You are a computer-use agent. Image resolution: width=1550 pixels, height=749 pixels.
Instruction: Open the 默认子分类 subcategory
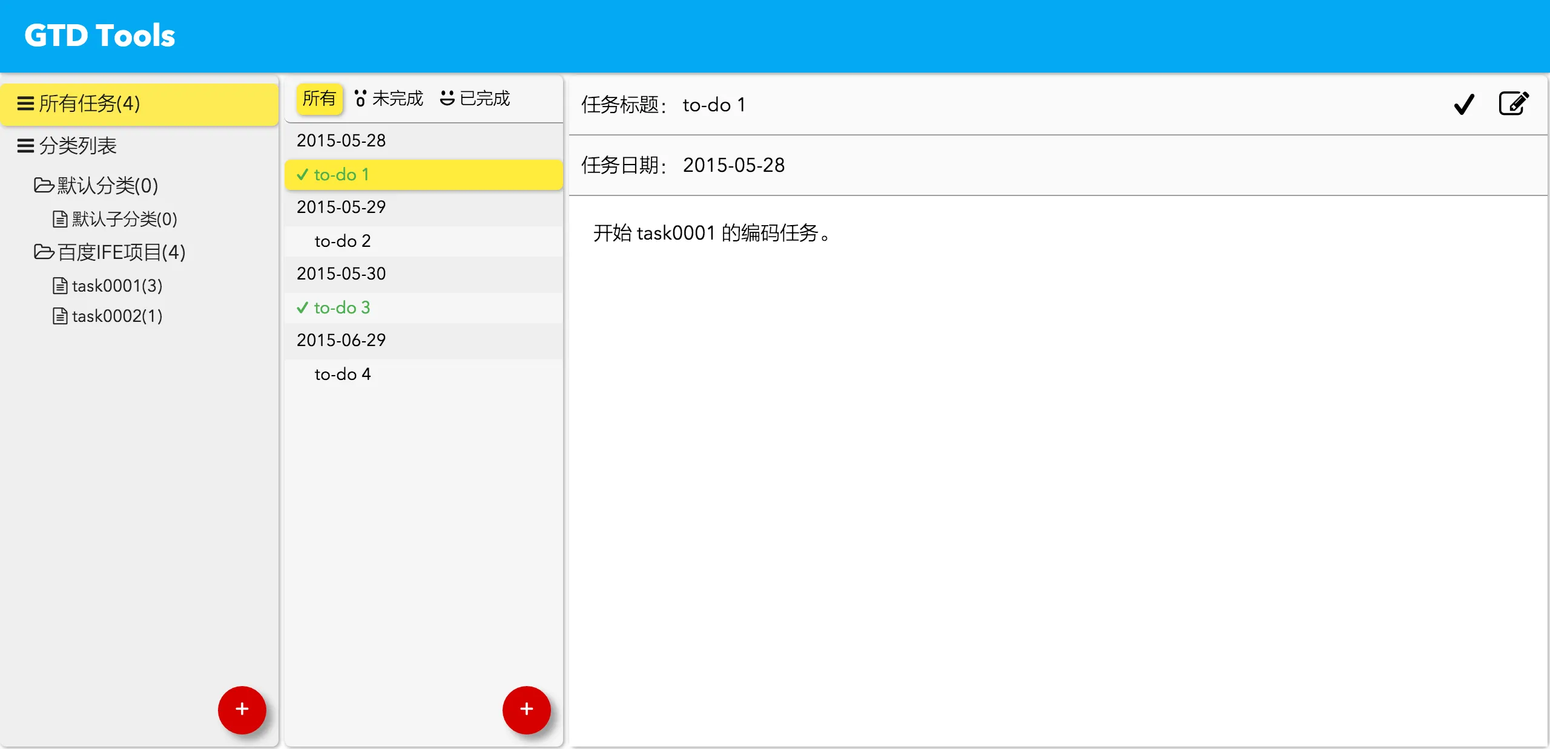(x=124, y=219)
